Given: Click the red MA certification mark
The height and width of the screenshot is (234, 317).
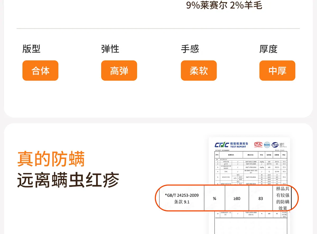Looking at the screenshot, I should (x=258, y=144).
